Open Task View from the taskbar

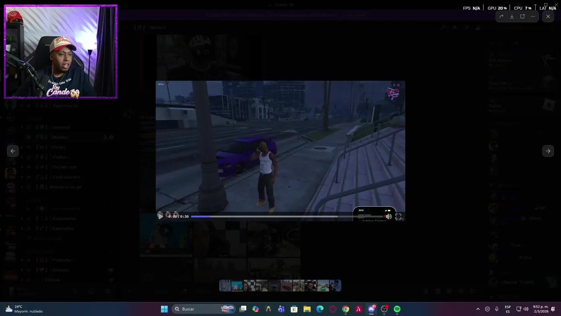coord(243,309)
